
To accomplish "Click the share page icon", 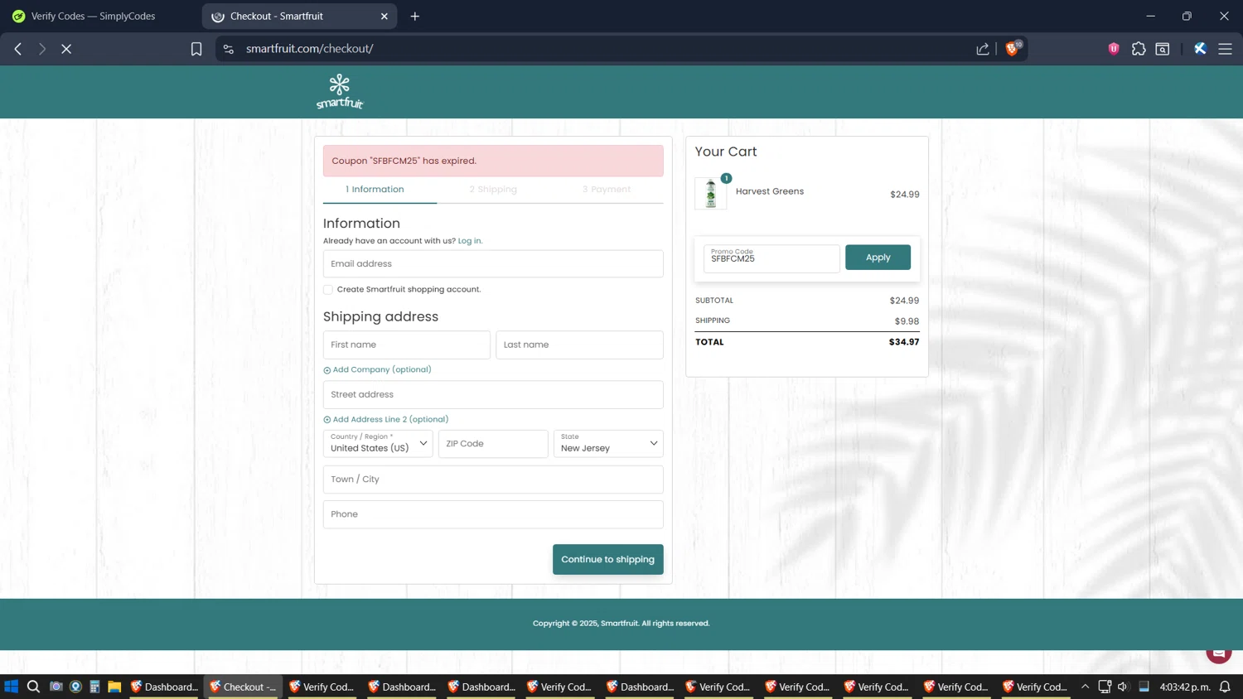I will [x=983, y=49].
